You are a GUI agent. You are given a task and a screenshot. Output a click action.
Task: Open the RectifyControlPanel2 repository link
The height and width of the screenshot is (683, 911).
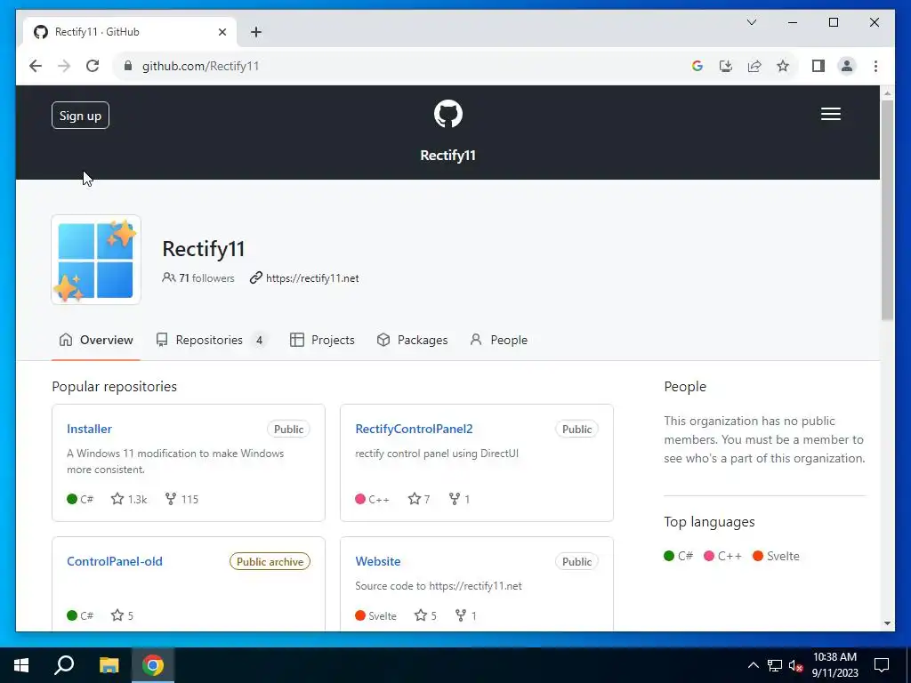(414, 430)
